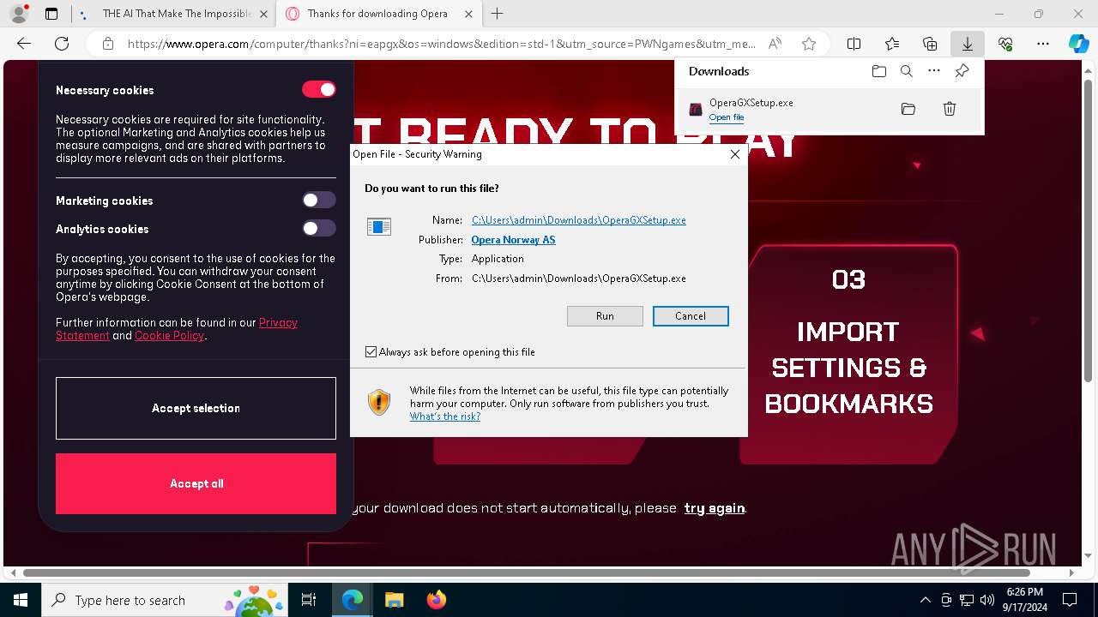The height and width of the screenshot is (617, 1098).
Task: Click the taskbar clock showing 6:26 PM
Action: [1025, 600]
